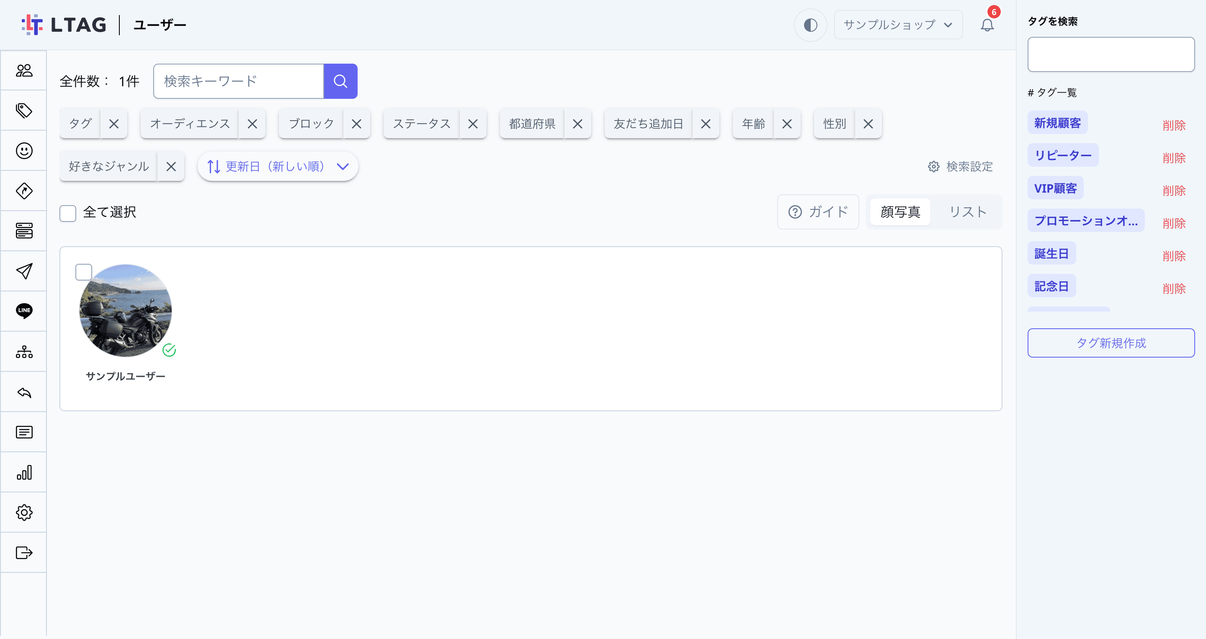Open the hierarchy tree sidebar icon
Viewport: 1206px width, 639px height.
point(24,352)
